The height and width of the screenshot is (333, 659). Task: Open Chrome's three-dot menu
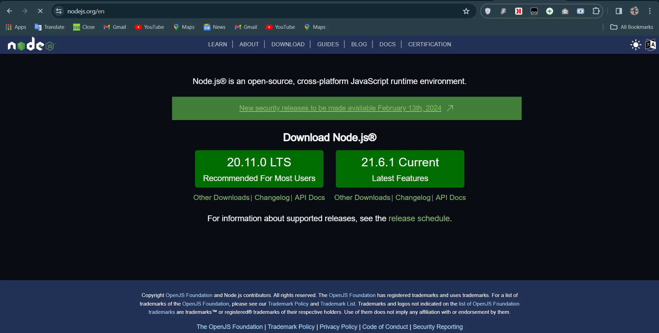[650, 11]
